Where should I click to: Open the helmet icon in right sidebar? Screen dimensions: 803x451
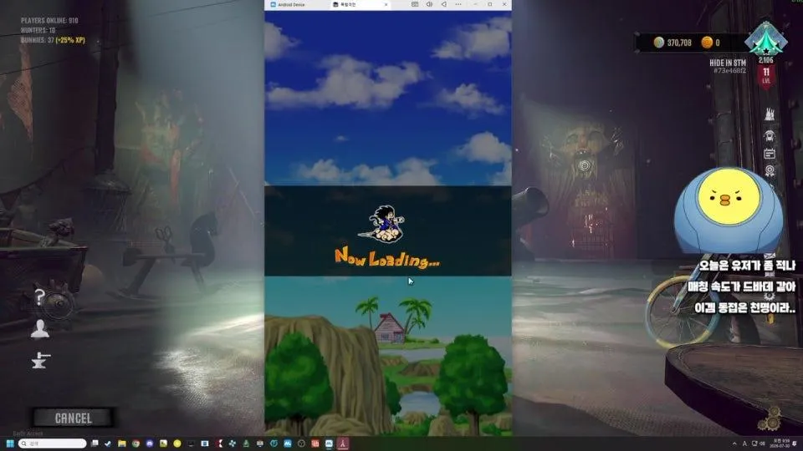point(770,135)
